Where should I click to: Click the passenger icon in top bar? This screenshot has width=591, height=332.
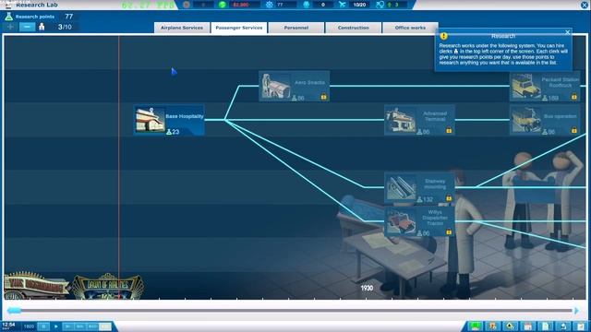pos(306,5)
